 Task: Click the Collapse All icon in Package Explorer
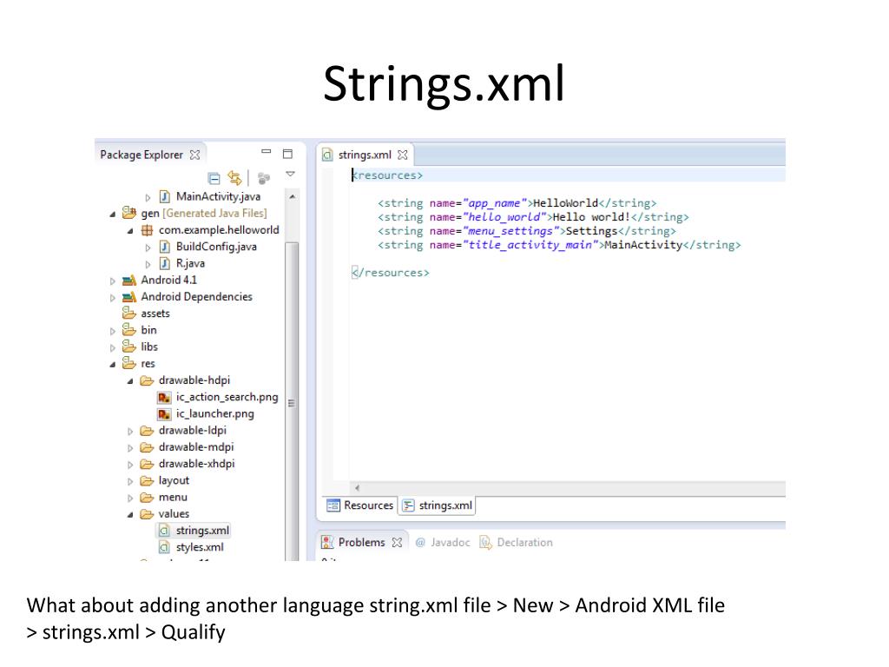tap(214, 178)
